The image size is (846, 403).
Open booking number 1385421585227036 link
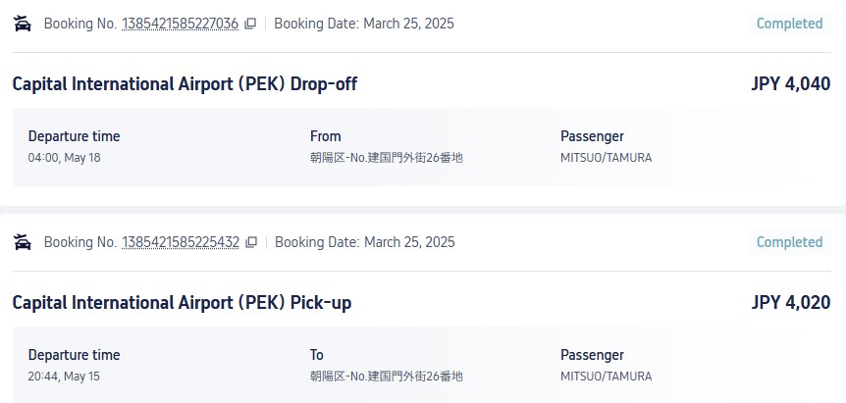181,24
